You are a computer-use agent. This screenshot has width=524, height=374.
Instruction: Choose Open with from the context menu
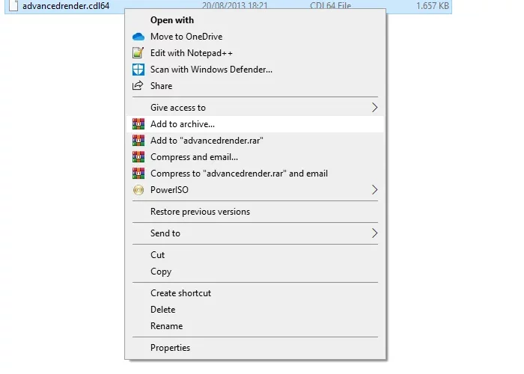255,20
